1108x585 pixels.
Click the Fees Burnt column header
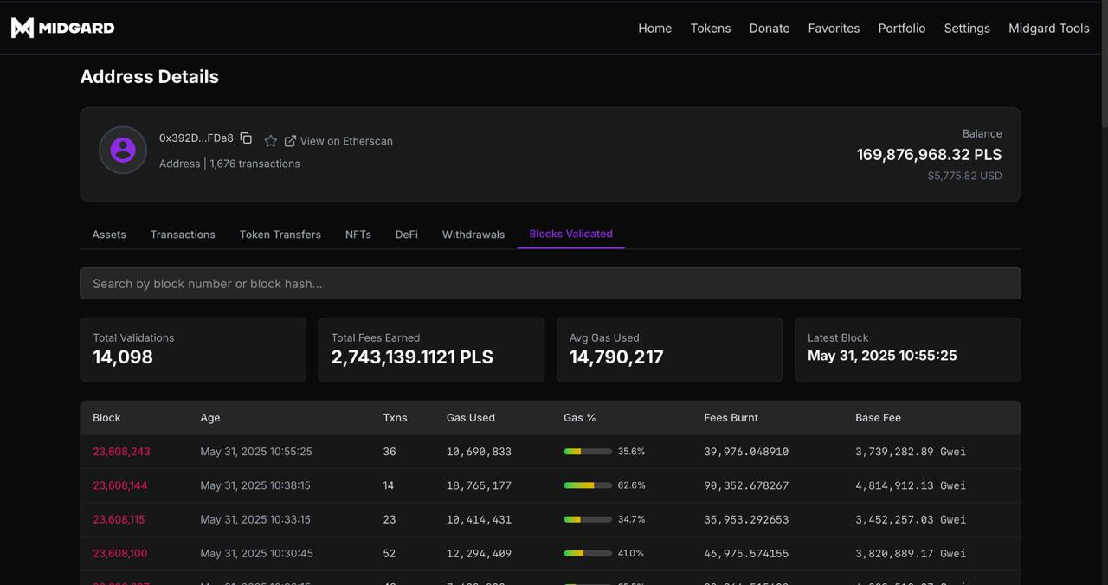click(731, 418)
